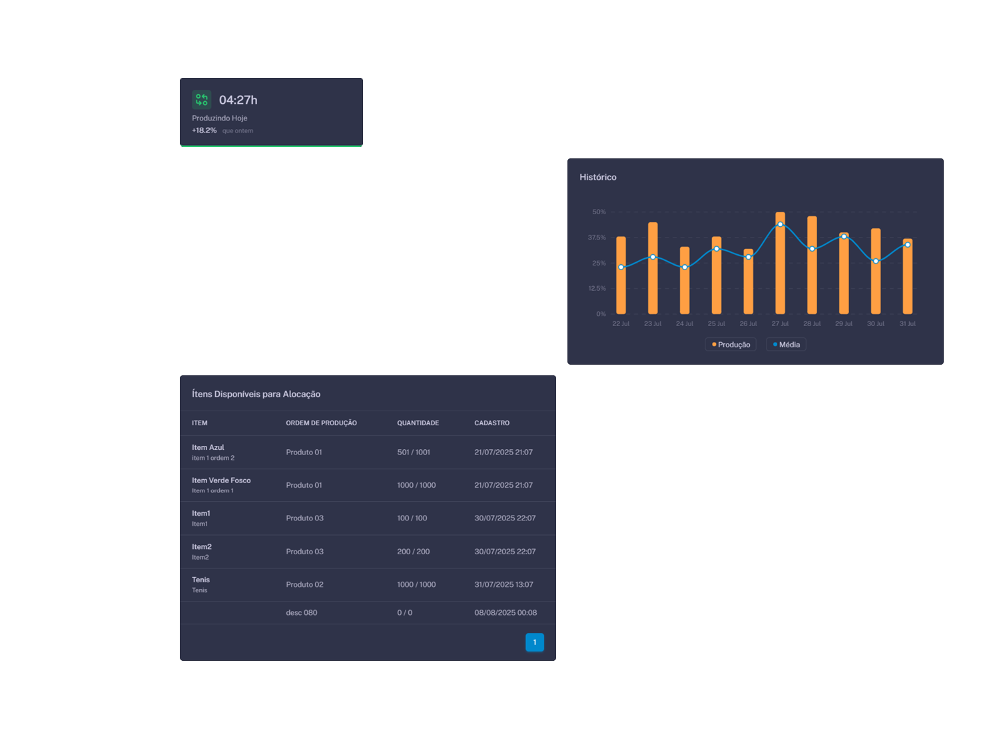
Task: Click the "+18.2%" change value
Action: (204, 130)
